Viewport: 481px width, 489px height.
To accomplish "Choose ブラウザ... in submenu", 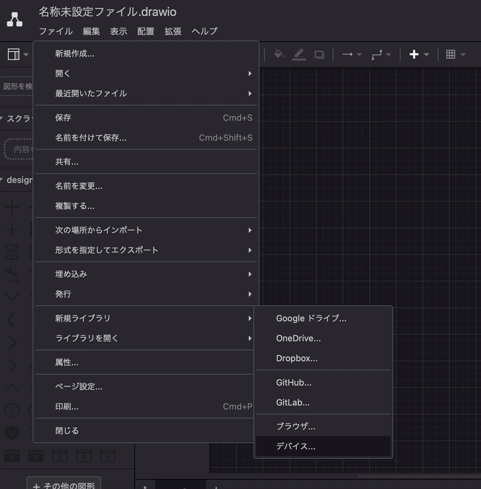I will click(323, 426).
